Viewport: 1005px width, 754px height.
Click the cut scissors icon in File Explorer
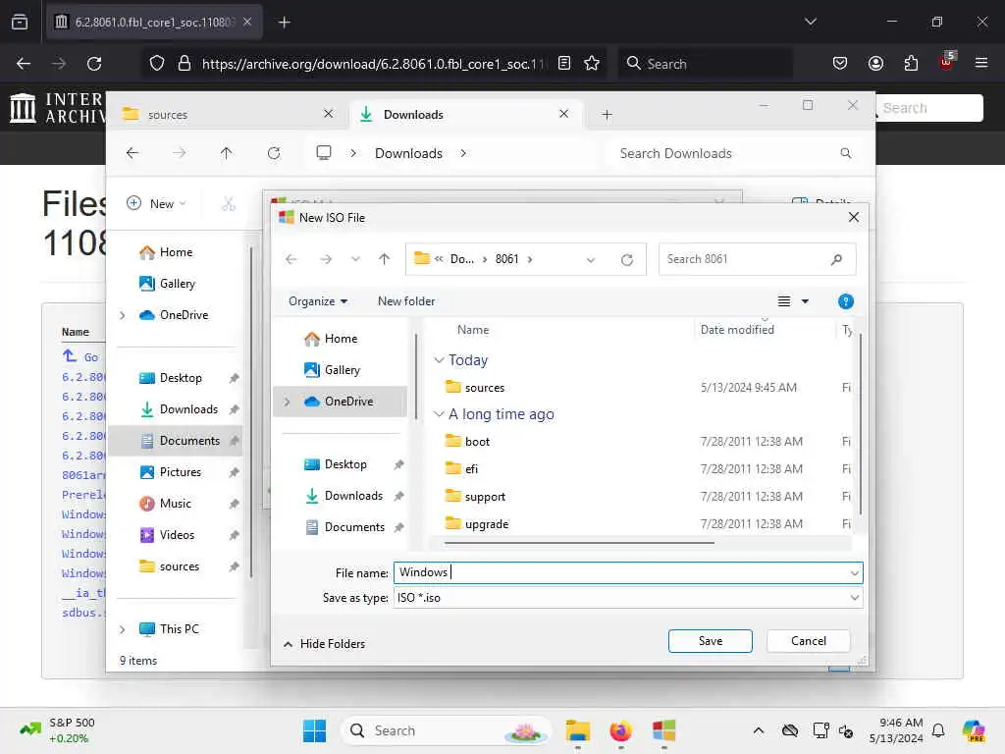point(228,203)
